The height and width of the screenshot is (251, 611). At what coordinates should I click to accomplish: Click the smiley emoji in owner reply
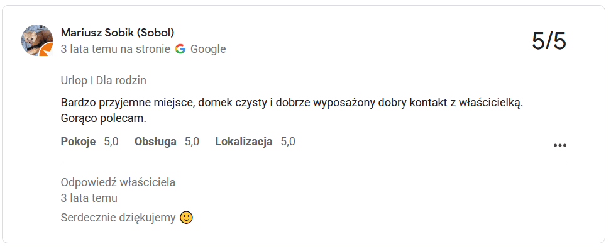pyautogui.click(x=186, y=218)
